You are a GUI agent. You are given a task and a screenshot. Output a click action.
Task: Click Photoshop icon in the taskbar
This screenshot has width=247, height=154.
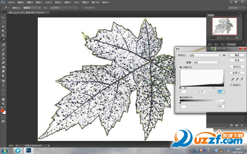point(28,151)
